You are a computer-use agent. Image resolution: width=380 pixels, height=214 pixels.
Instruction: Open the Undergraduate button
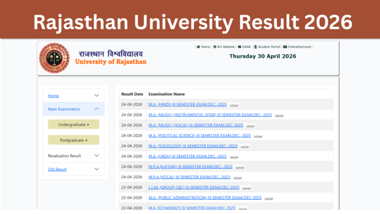(73, 124)
